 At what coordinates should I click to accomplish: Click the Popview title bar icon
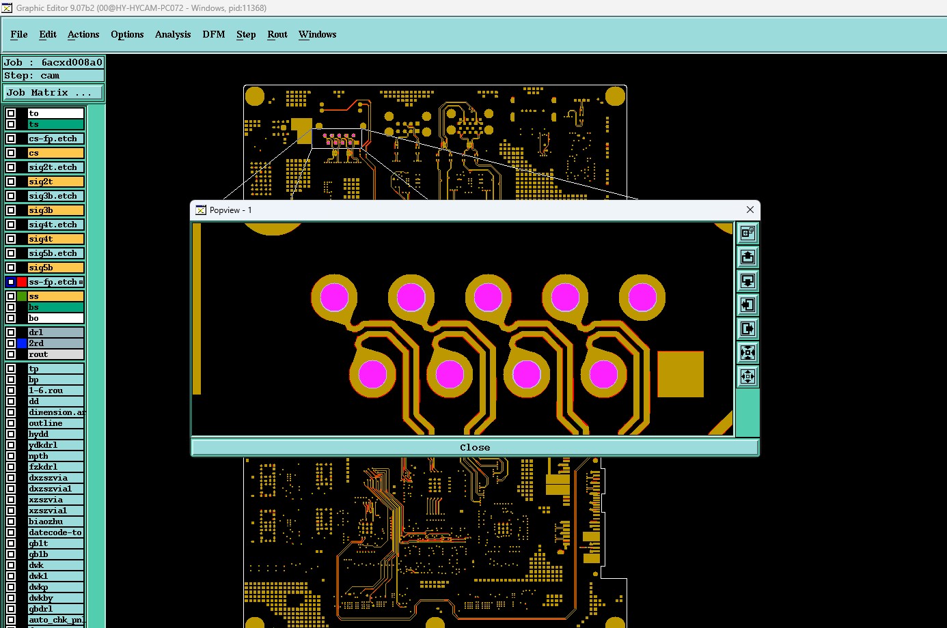coord(201,210)
